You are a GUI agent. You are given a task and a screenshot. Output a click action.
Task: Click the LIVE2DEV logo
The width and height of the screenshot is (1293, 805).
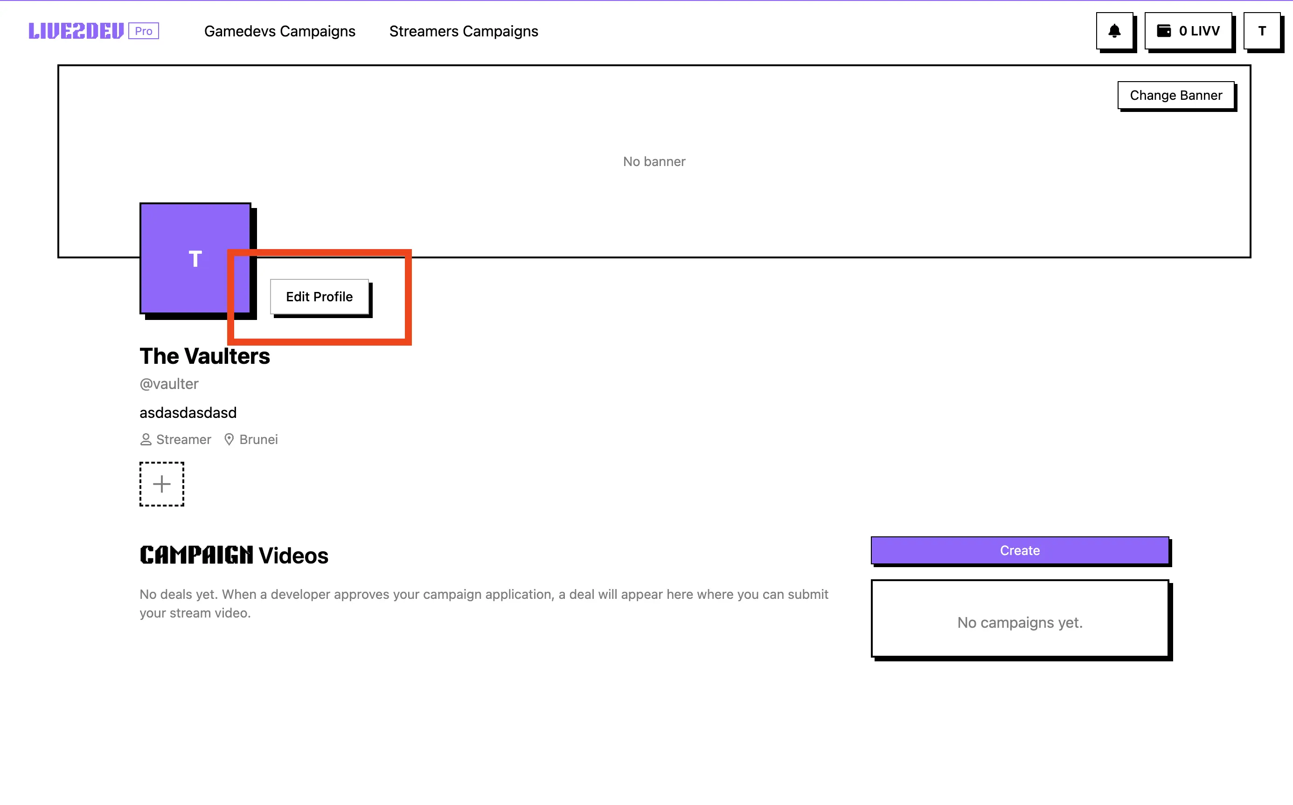coord(76,31)
